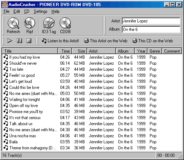
Task: Click note icon beside Feelin' so good
Action: click(6, 75)
